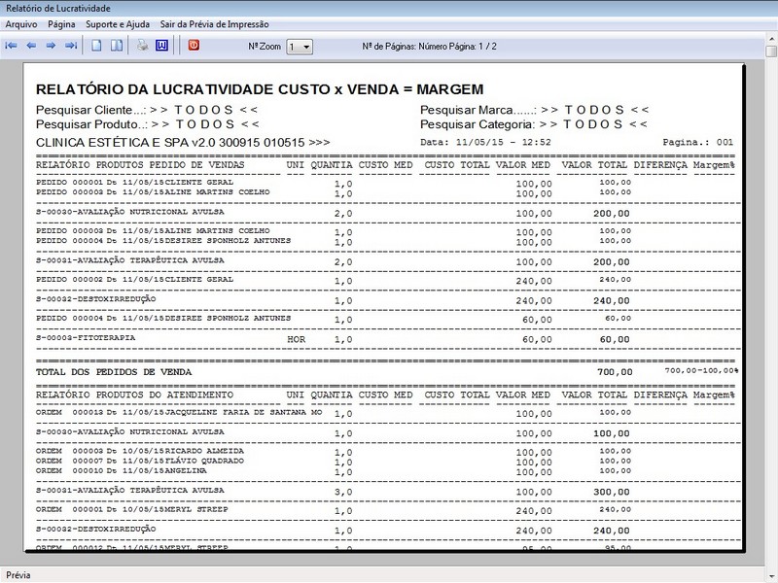Click the vertical scrollbar up arrow
This screenshot has height=583, width=778.
click(771, 38)
